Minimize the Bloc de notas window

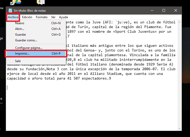(152, 11)
